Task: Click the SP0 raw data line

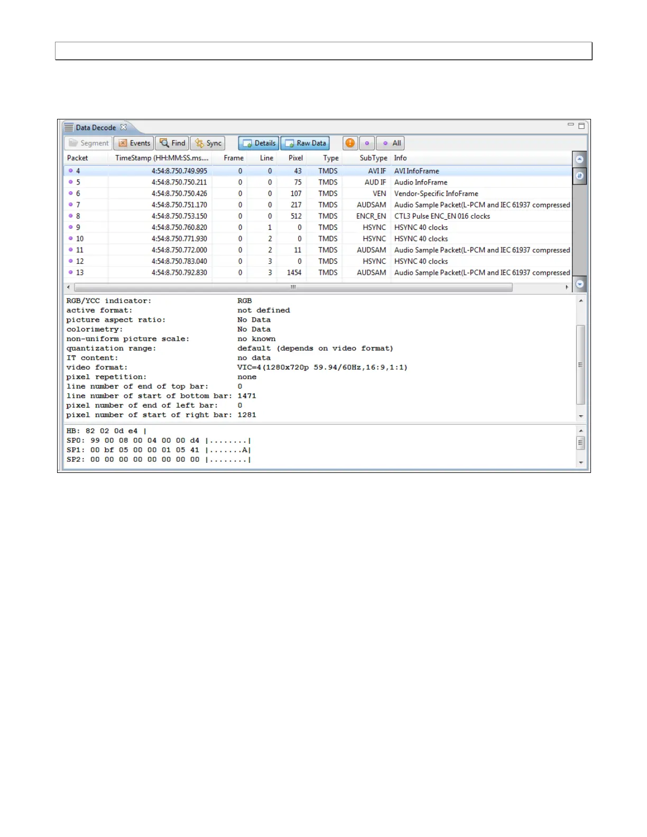Action: coord(159,441)
